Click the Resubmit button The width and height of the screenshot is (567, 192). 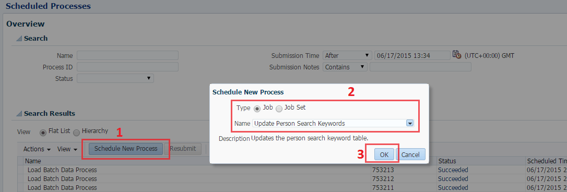(183, 149)
